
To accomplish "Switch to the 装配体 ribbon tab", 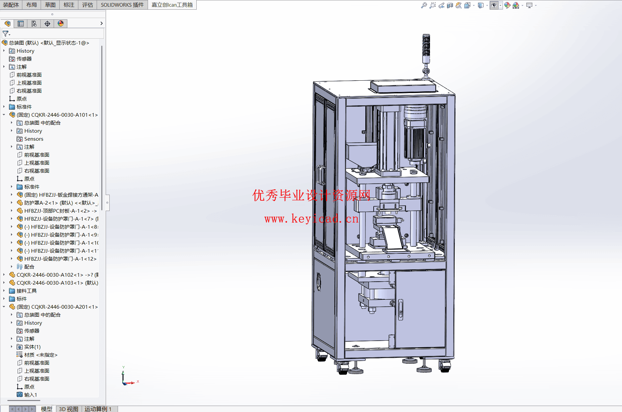I will (x=11, y=5).
